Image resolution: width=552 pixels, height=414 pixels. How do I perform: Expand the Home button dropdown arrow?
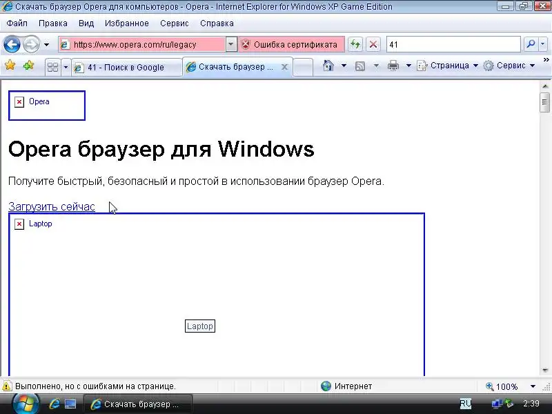click(344, 66)
